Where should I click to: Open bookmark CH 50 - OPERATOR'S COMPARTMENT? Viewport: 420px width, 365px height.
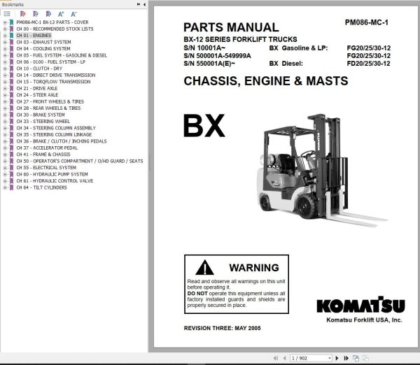pos(80,161)
